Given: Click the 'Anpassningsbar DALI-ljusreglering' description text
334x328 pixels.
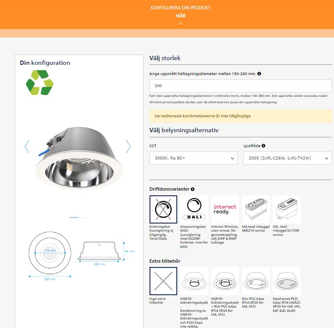Looking at the screenshot, I should 194,236.
